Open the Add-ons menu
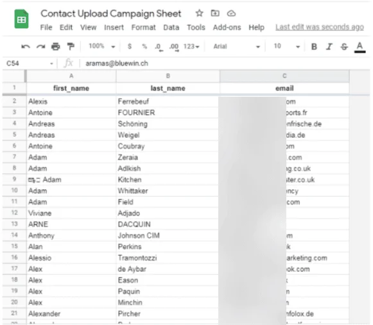The image size is (373, 325). coord(227,28)
